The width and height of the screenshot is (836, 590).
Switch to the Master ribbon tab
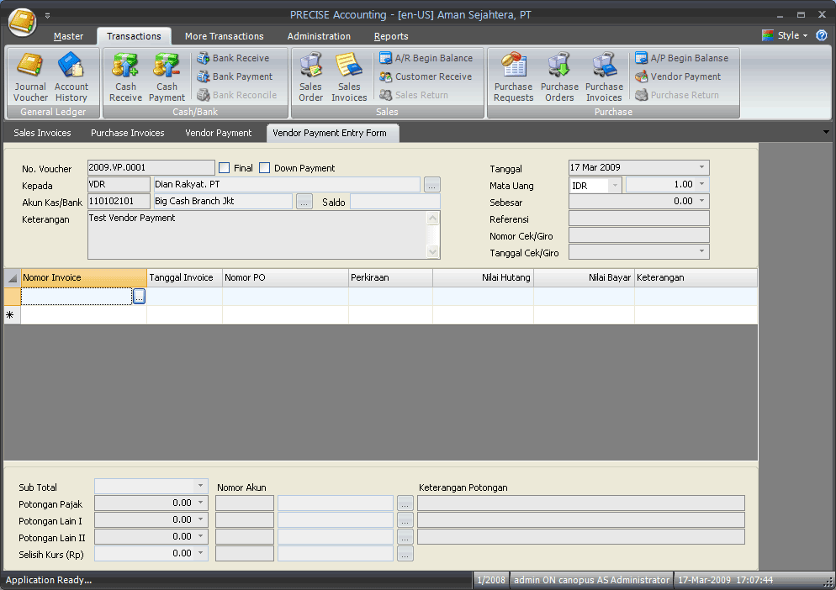(68, 36)
